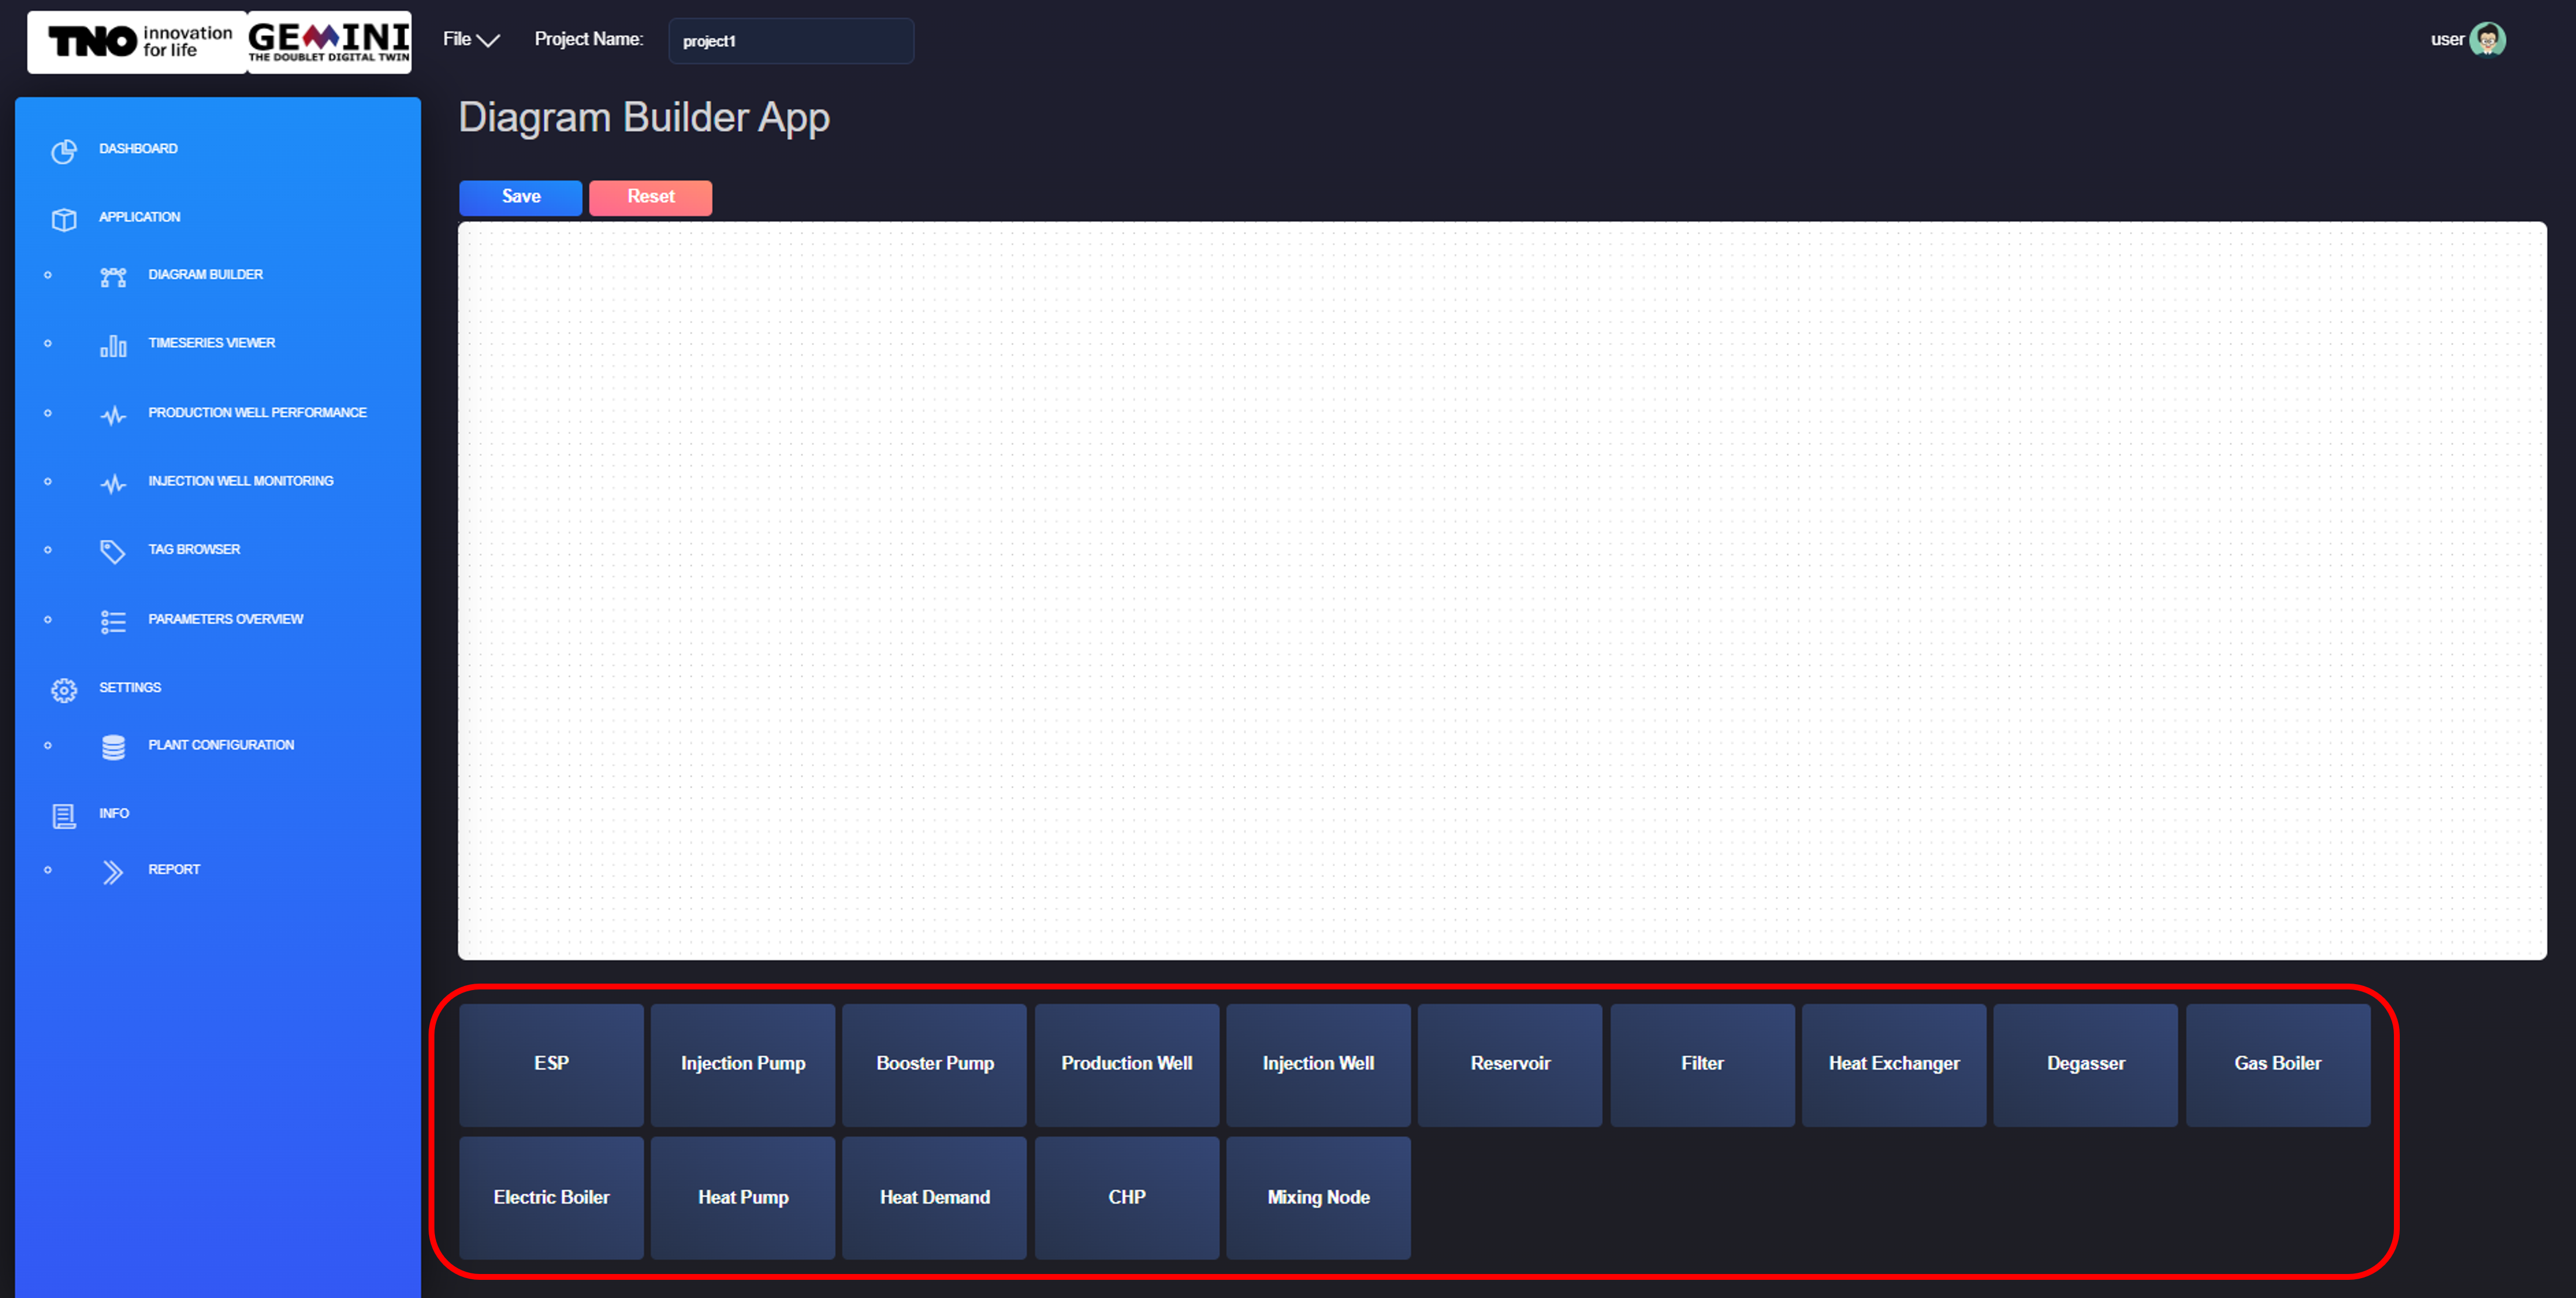Click the Application cube icon
Screen dimensions: 2576x1298
tap(64, 219)
